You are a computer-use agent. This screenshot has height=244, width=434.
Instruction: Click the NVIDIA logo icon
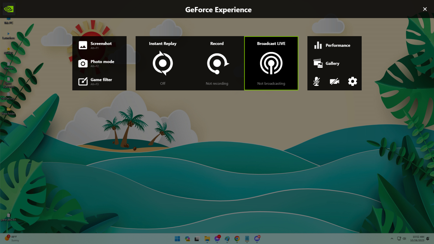click(x=9, y=9)
